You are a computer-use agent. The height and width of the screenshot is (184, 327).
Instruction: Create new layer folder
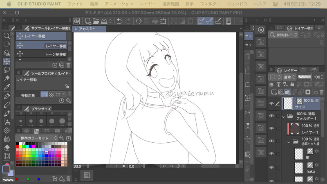[287, 92]
